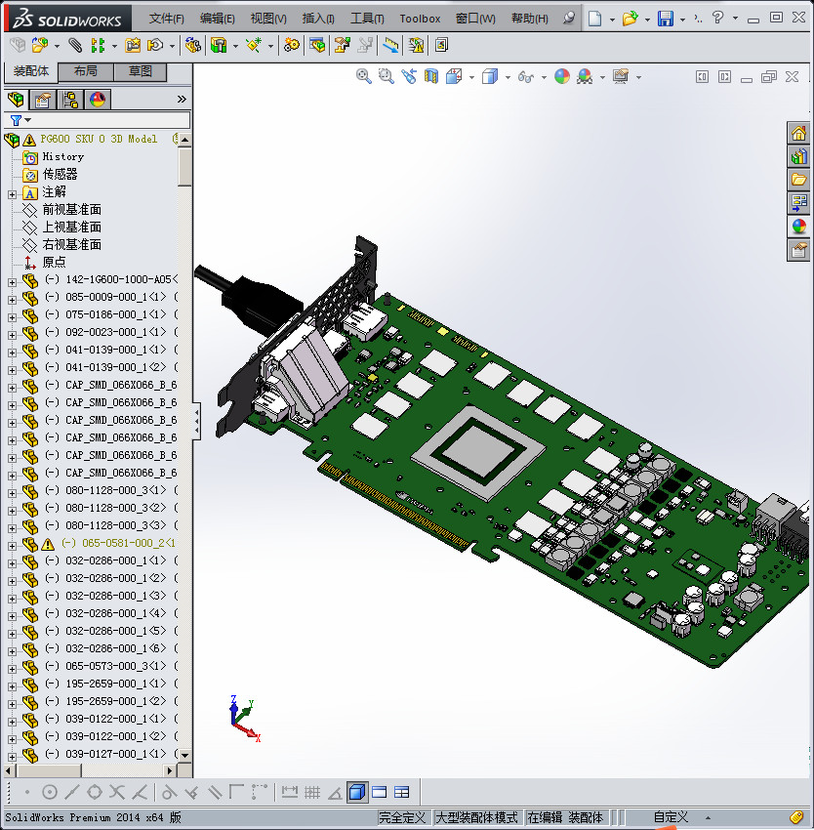Screen dimensions: 814x830
Task: Open the Apply Scene dropdown arrow
Action: click(x=602, y=77)
